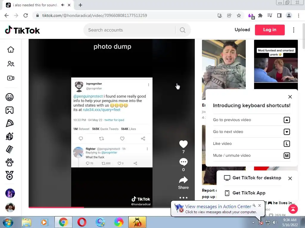305x228 pixels.
Task: Select the Dance disco ball category icon
Action: coord(10,136)
